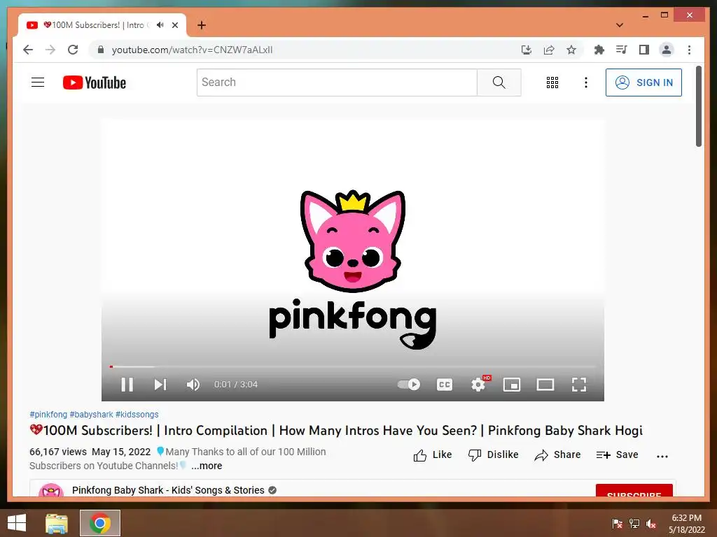Click the 66,167 views text

pos(58,452)
